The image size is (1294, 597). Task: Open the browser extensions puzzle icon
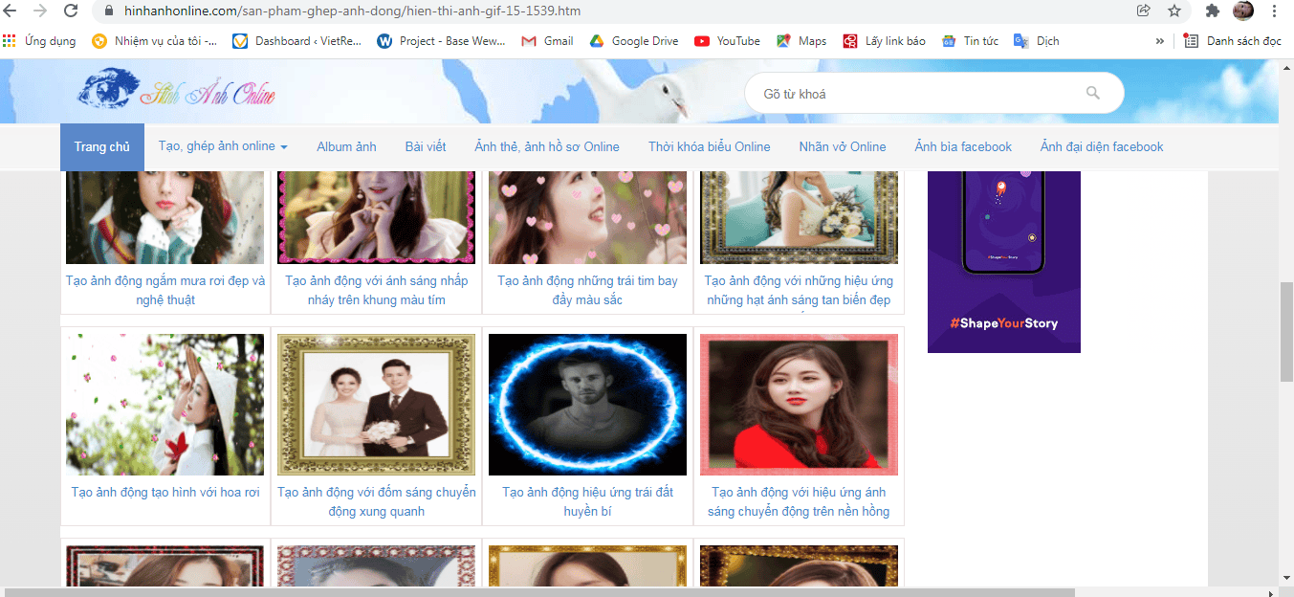[1212, 12]
